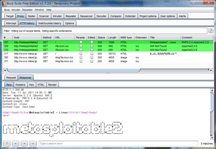
Task: Switch to Render view tab
Action: coord(52,85)
